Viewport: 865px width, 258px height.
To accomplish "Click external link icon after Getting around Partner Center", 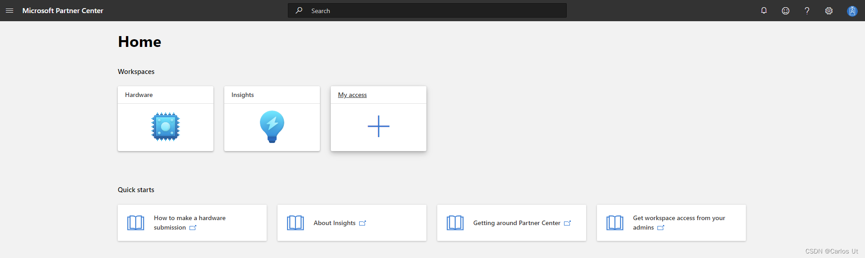I will pos(568,223).
